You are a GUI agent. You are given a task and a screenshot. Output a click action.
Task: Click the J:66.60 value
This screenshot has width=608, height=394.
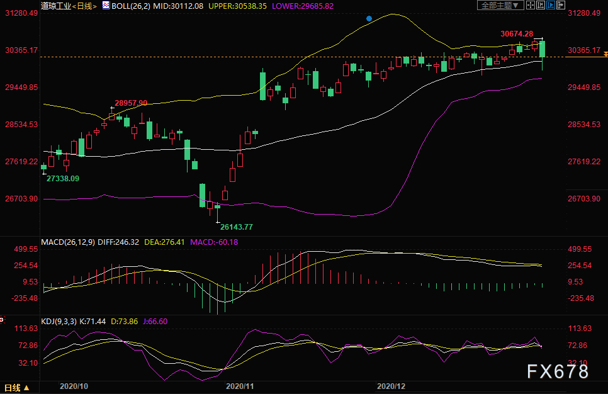[x=155, y=322]
